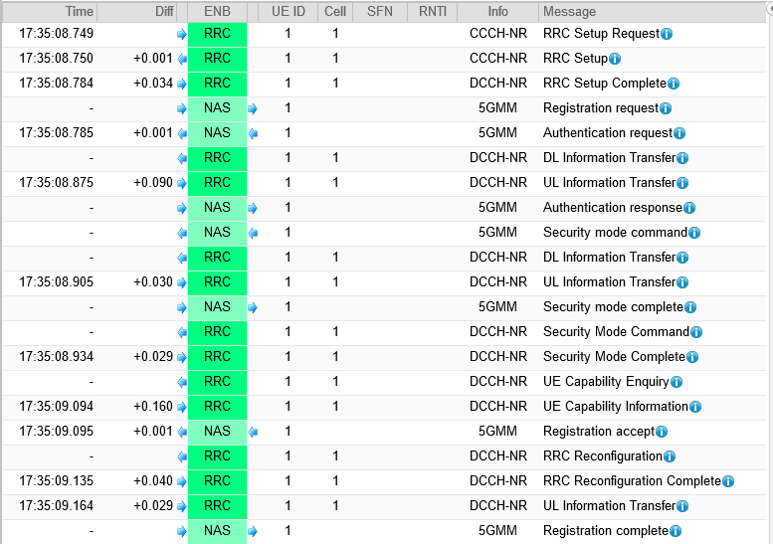
Task: Click the timestamp 17:35:08.934
Action: coord(56,357)
